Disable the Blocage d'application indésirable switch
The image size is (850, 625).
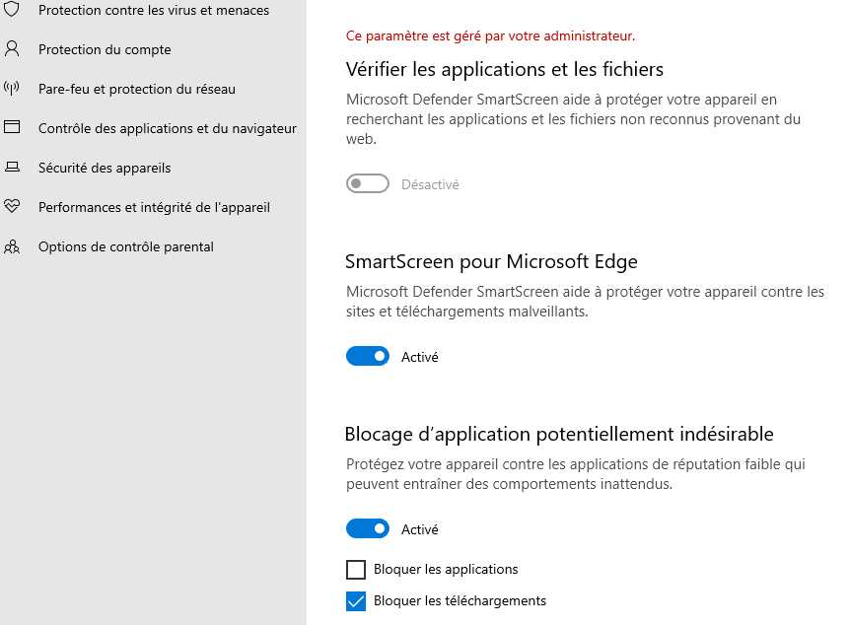368,528
